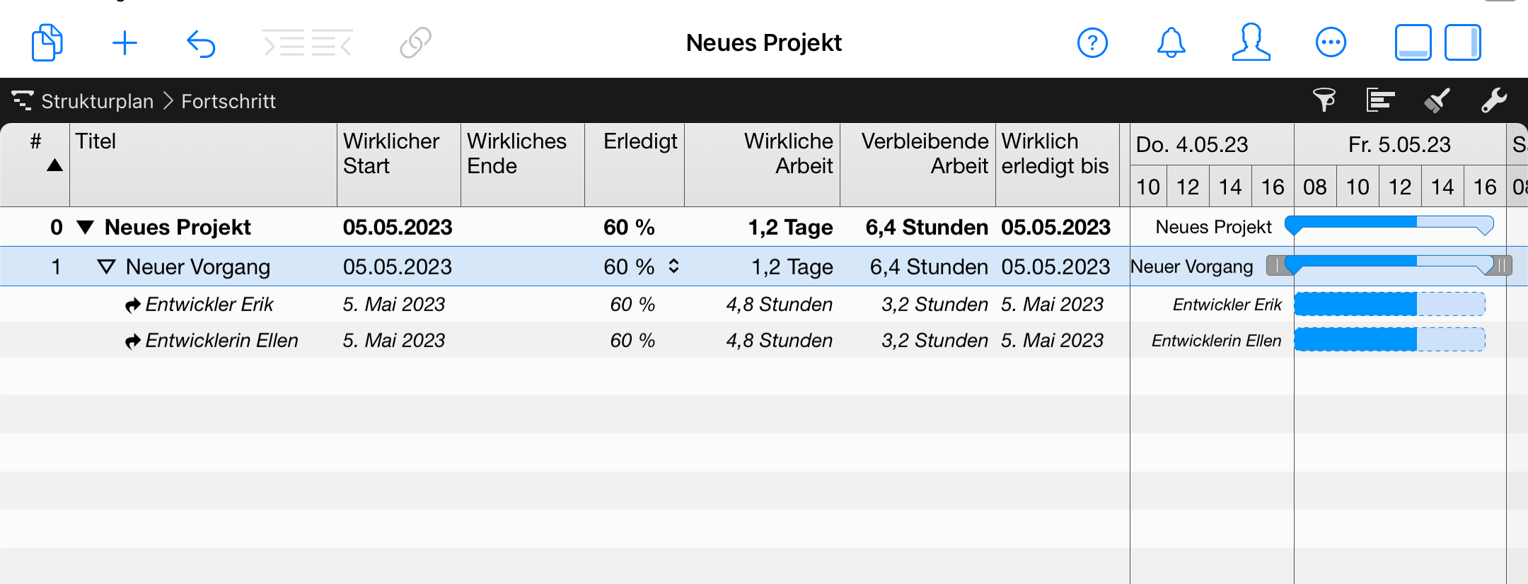The height and width of the screenshot is (584, 1528).
Task: Sort by the # column header
Action: (x=35, y=153)
